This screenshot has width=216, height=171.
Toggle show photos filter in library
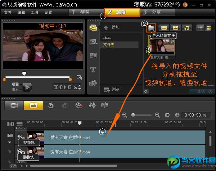pos(175,27)
